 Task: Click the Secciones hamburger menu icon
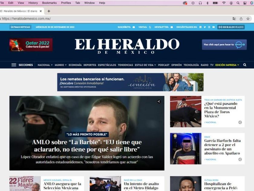point(14,65)
